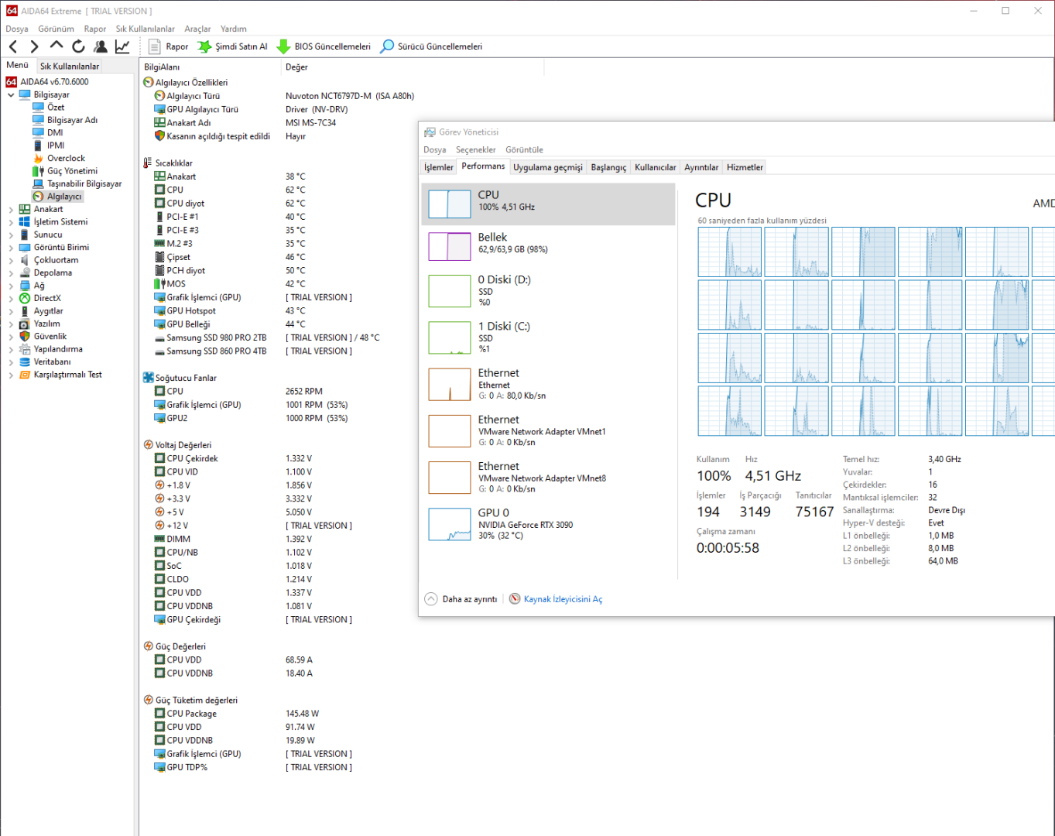Select 1 Diski (C:) in performance list
This screenshot has height=836, width=1055.
(548, 337)
